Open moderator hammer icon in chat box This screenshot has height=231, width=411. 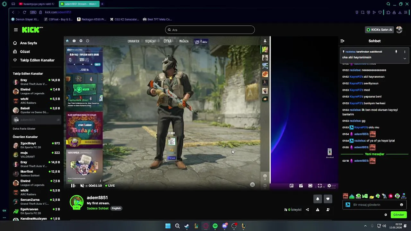[348, 205]
